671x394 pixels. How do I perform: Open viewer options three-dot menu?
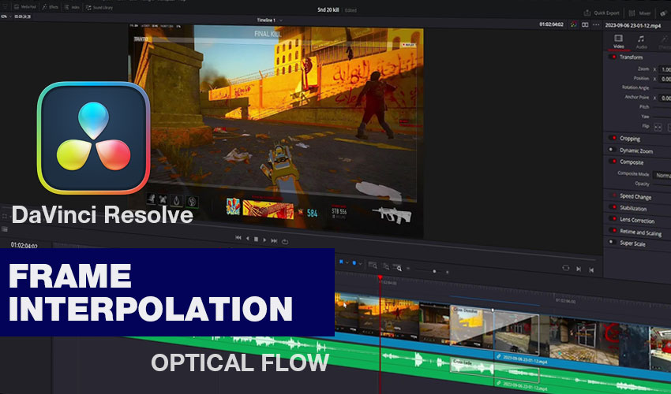point(596,24)
